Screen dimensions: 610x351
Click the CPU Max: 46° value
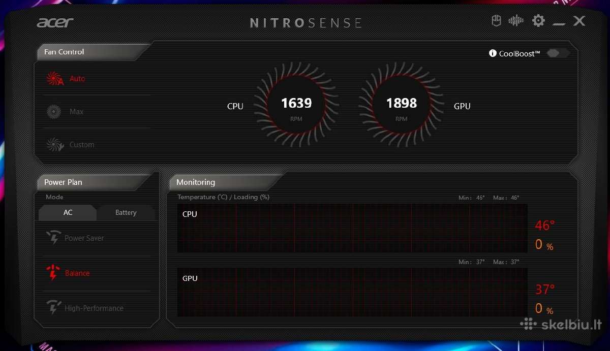point(506,198)
